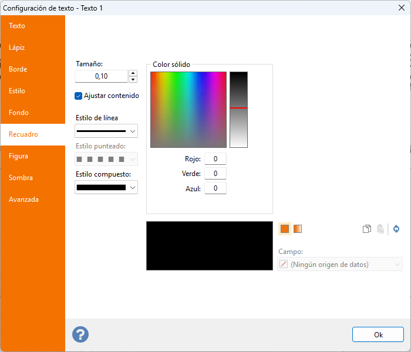Open the Estilo de línea dropdown

coord(106,131)
